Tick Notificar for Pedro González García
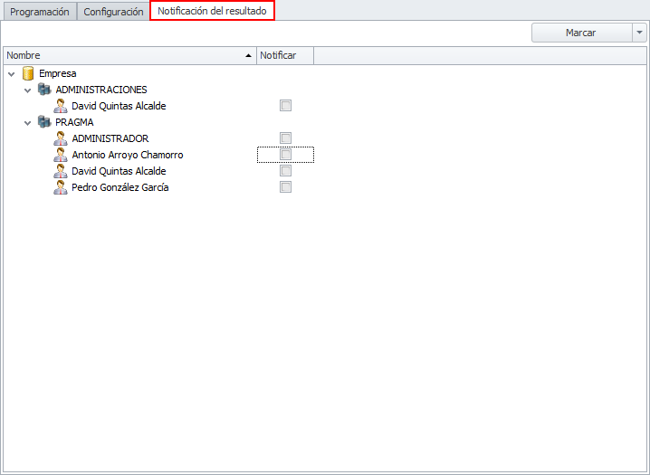This screenshot has width=650, height=475. coord(285,186)
